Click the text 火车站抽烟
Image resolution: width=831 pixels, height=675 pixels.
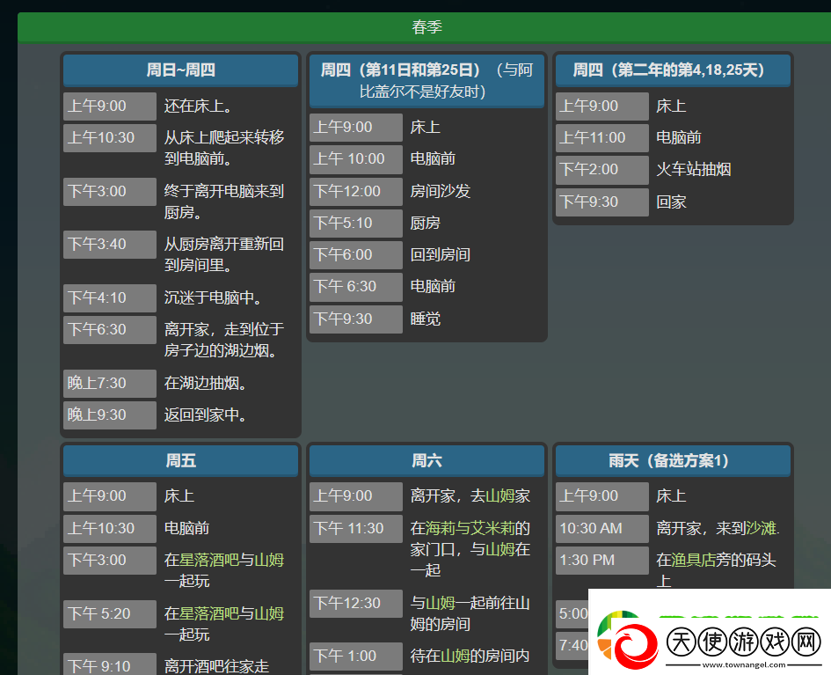[x=694, y=169]
